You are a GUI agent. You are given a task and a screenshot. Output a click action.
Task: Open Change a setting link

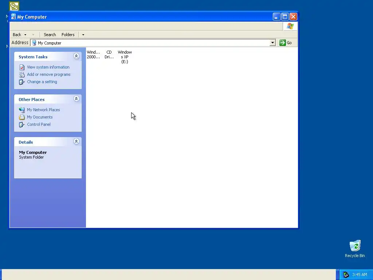click(x=42, y=82)
